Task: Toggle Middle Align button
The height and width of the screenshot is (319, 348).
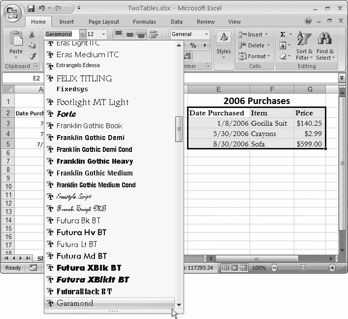Action: (130, 34)
